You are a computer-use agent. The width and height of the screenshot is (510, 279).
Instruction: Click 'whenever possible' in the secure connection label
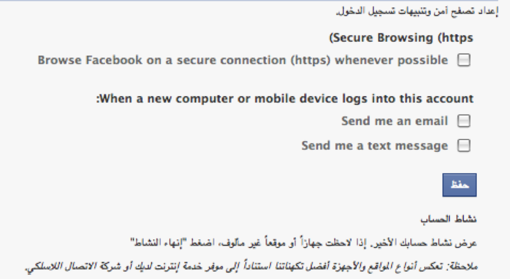391,61
